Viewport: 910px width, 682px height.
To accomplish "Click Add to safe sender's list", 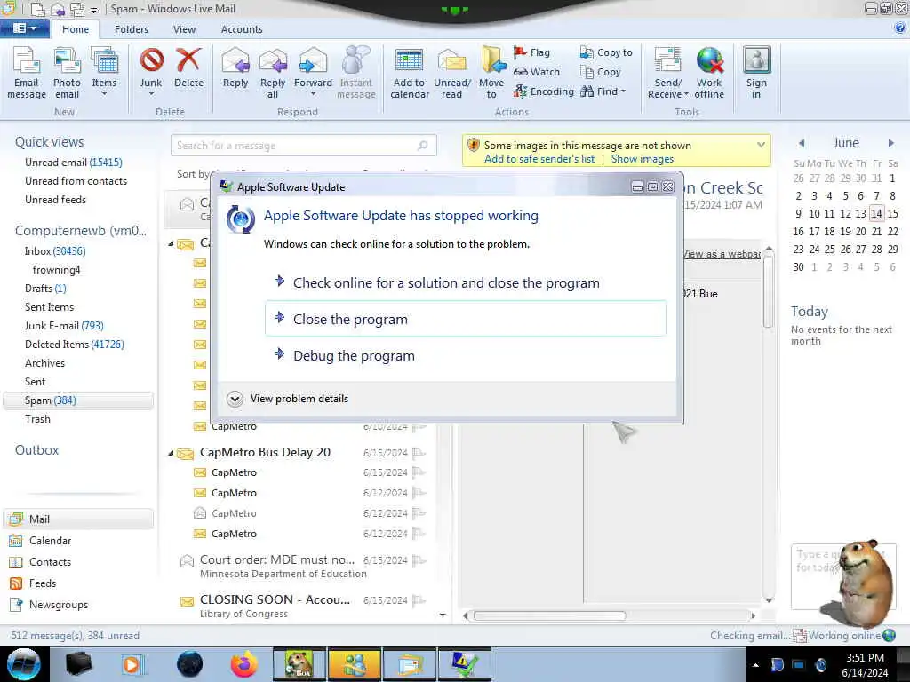I will (x=539, y=159).
